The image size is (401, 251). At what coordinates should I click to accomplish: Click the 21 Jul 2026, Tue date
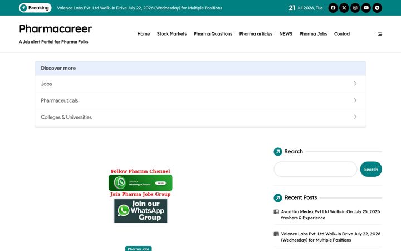pos(306,8)
